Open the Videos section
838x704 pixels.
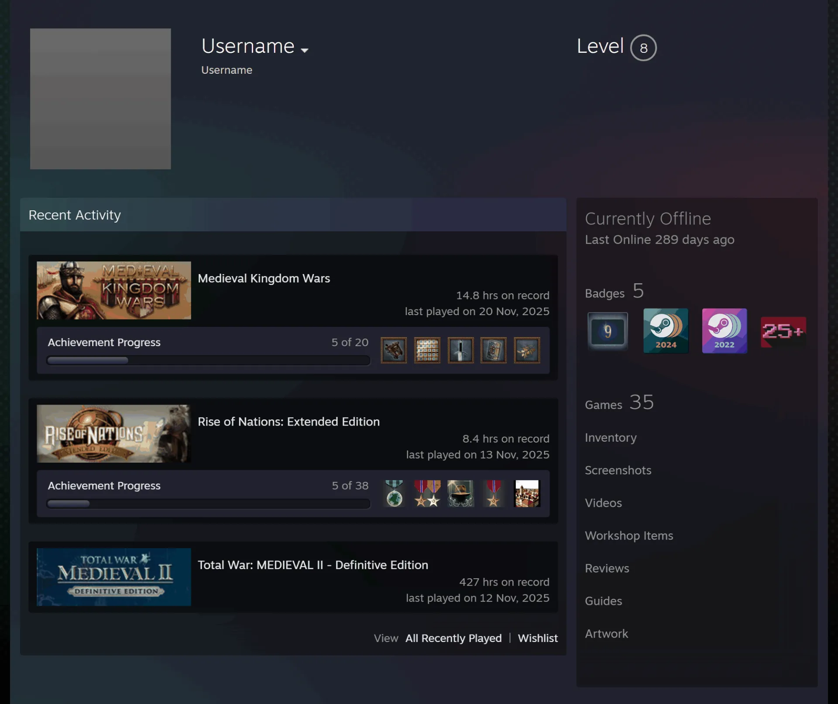[x=603, y=503]
